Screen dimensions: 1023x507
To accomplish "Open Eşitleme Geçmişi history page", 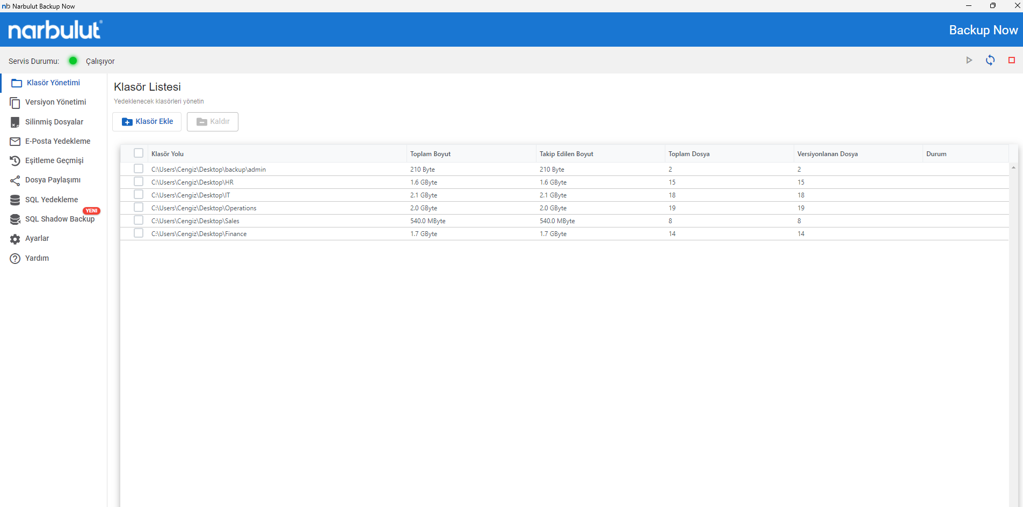I will (54, 160).
